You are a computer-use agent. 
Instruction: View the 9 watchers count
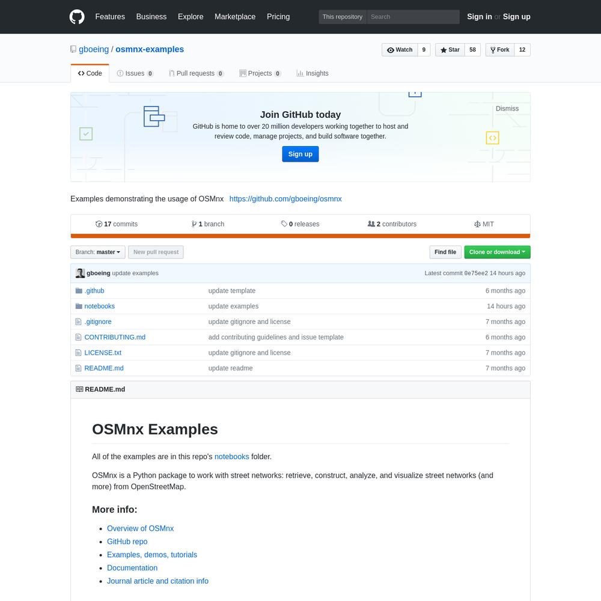click(424, 50)
